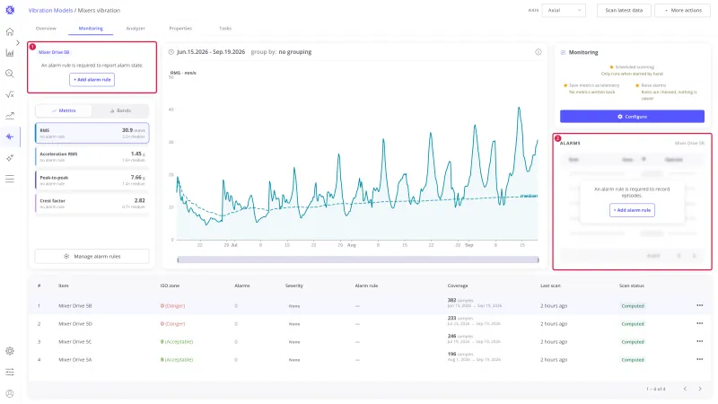
Task: Click the Mixer Drive 5A table row name
Action: (x=75, y=360)
